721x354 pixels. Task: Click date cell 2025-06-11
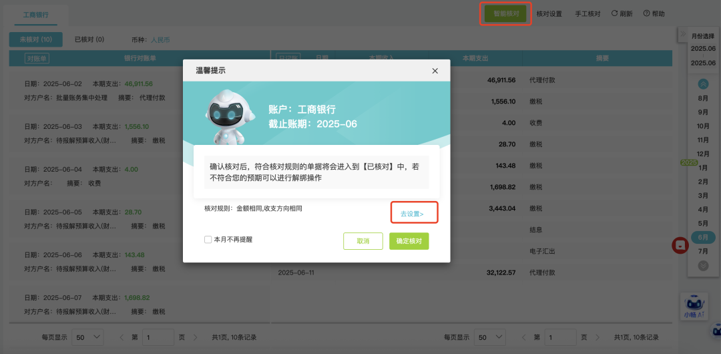pos(296,273)
